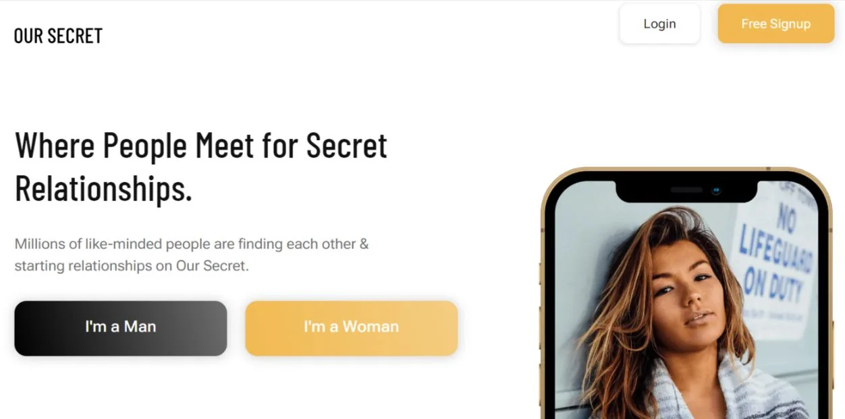The image size is (845, 419).
Task: Click the Free Signup button
Action: click(x=775, y=24)
